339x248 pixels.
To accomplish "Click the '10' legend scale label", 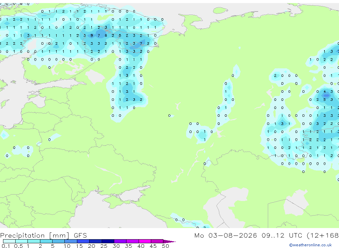I will click(67, 246).
